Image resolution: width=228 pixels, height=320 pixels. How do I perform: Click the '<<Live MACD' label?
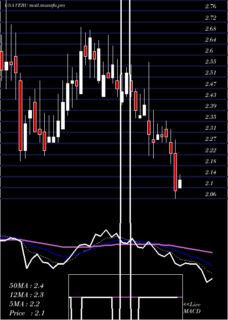tap(192, 308)
